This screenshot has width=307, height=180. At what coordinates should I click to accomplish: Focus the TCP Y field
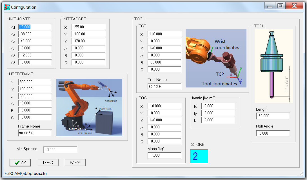coord(164,41)
